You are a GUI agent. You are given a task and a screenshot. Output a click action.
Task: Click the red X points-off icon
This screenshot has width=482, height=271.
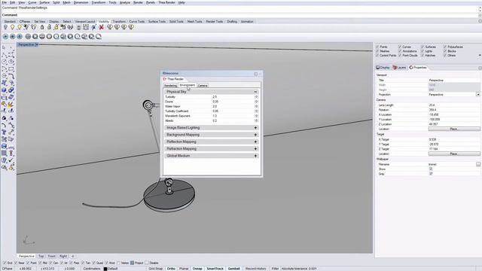(101, 27)
